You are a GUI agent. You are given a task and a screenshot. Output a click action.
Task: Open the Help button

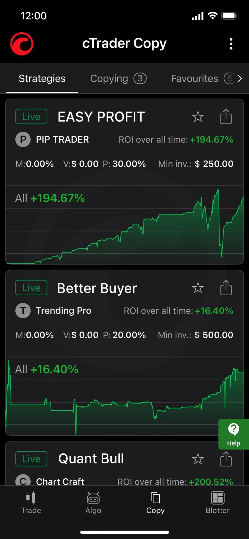pos(234,434)
